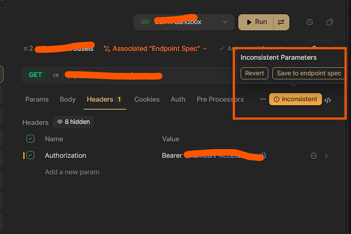Click the duplicate windows icon at top right
351x234 pixels.
(330, 22)
